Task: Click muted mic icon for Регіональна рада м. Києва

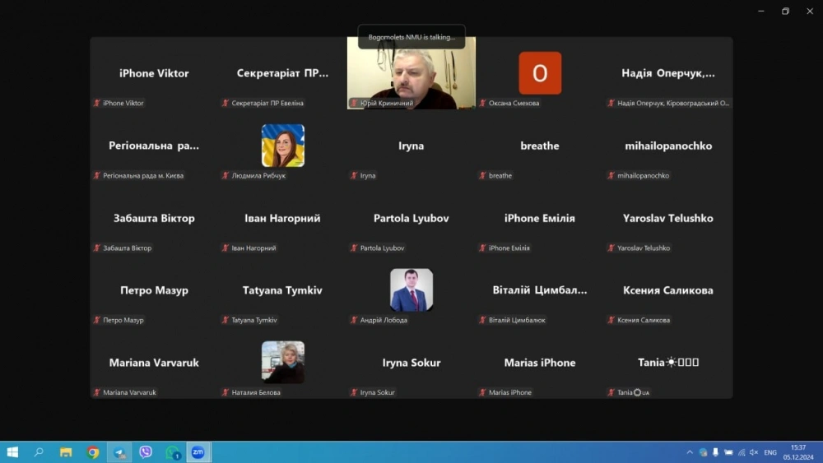Action: tap(96, 176)
